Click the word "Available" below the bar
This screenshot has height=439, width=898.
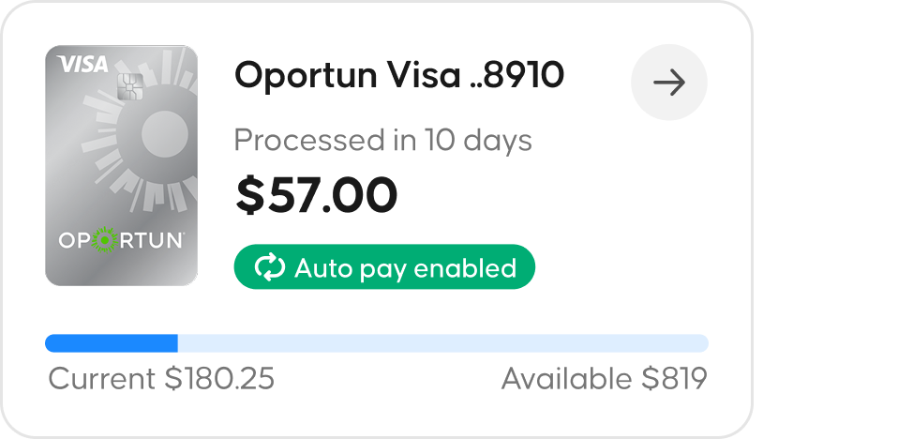tap(567, 379)
